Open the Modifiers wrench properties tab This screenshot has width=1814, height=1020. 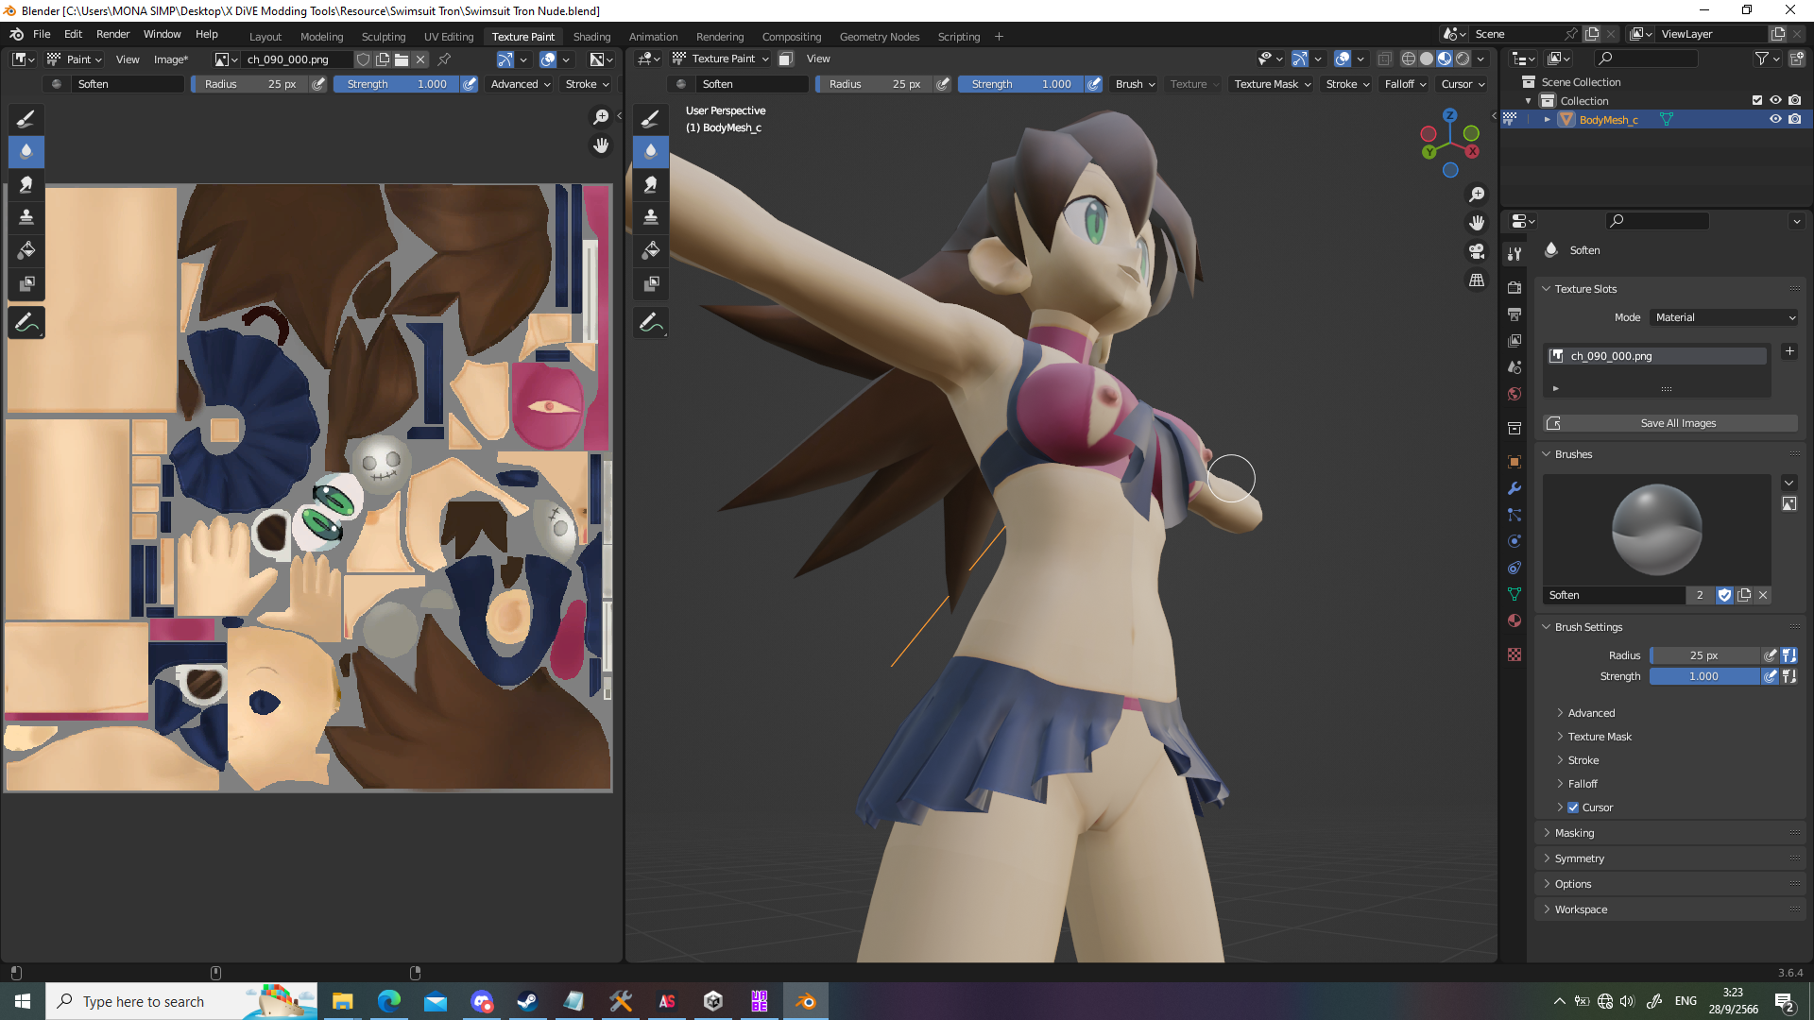pyautogui.click(x=1515, y=488)
